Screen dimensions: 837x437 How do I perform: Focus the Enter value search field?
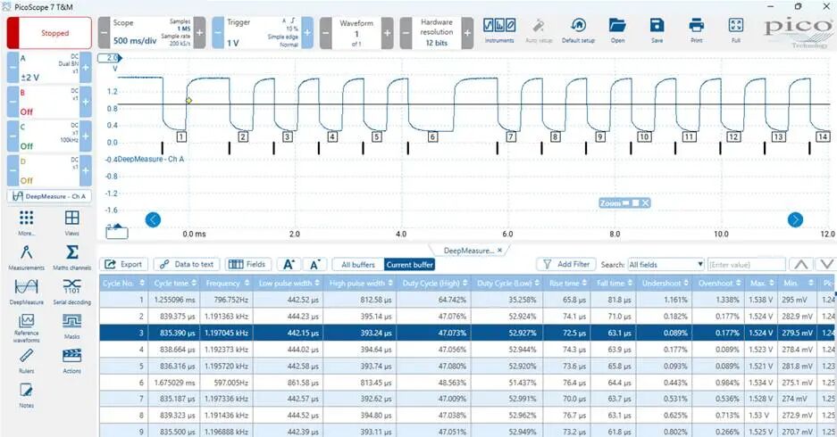746,264
